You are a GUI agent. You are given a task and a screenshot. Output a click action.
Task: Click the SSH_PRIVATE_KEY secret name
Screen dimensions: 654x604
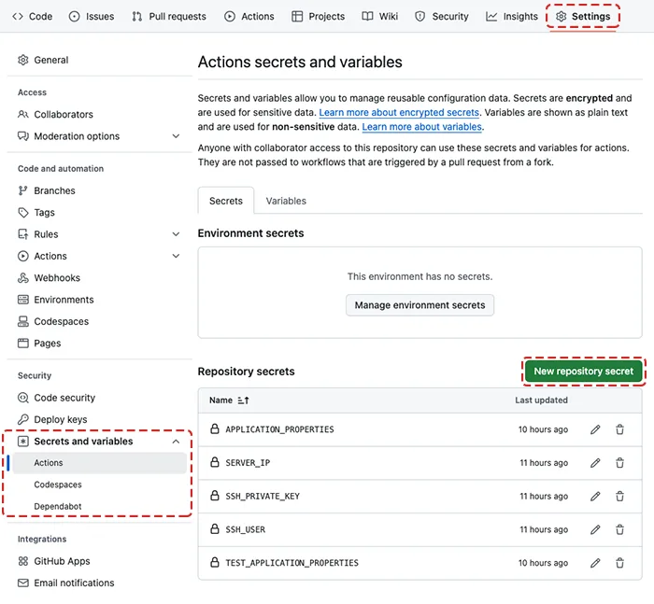pyautogui.click(x=263, y=496)
